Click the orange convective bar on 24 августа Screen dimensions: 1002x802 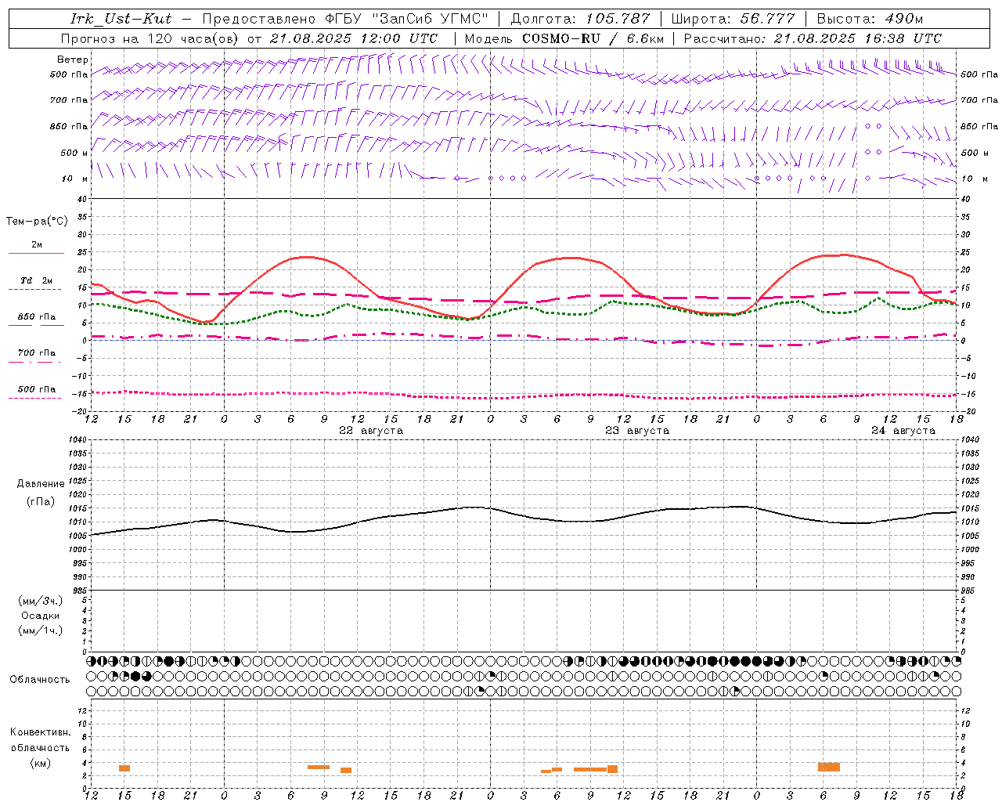[x=829, y=767]
